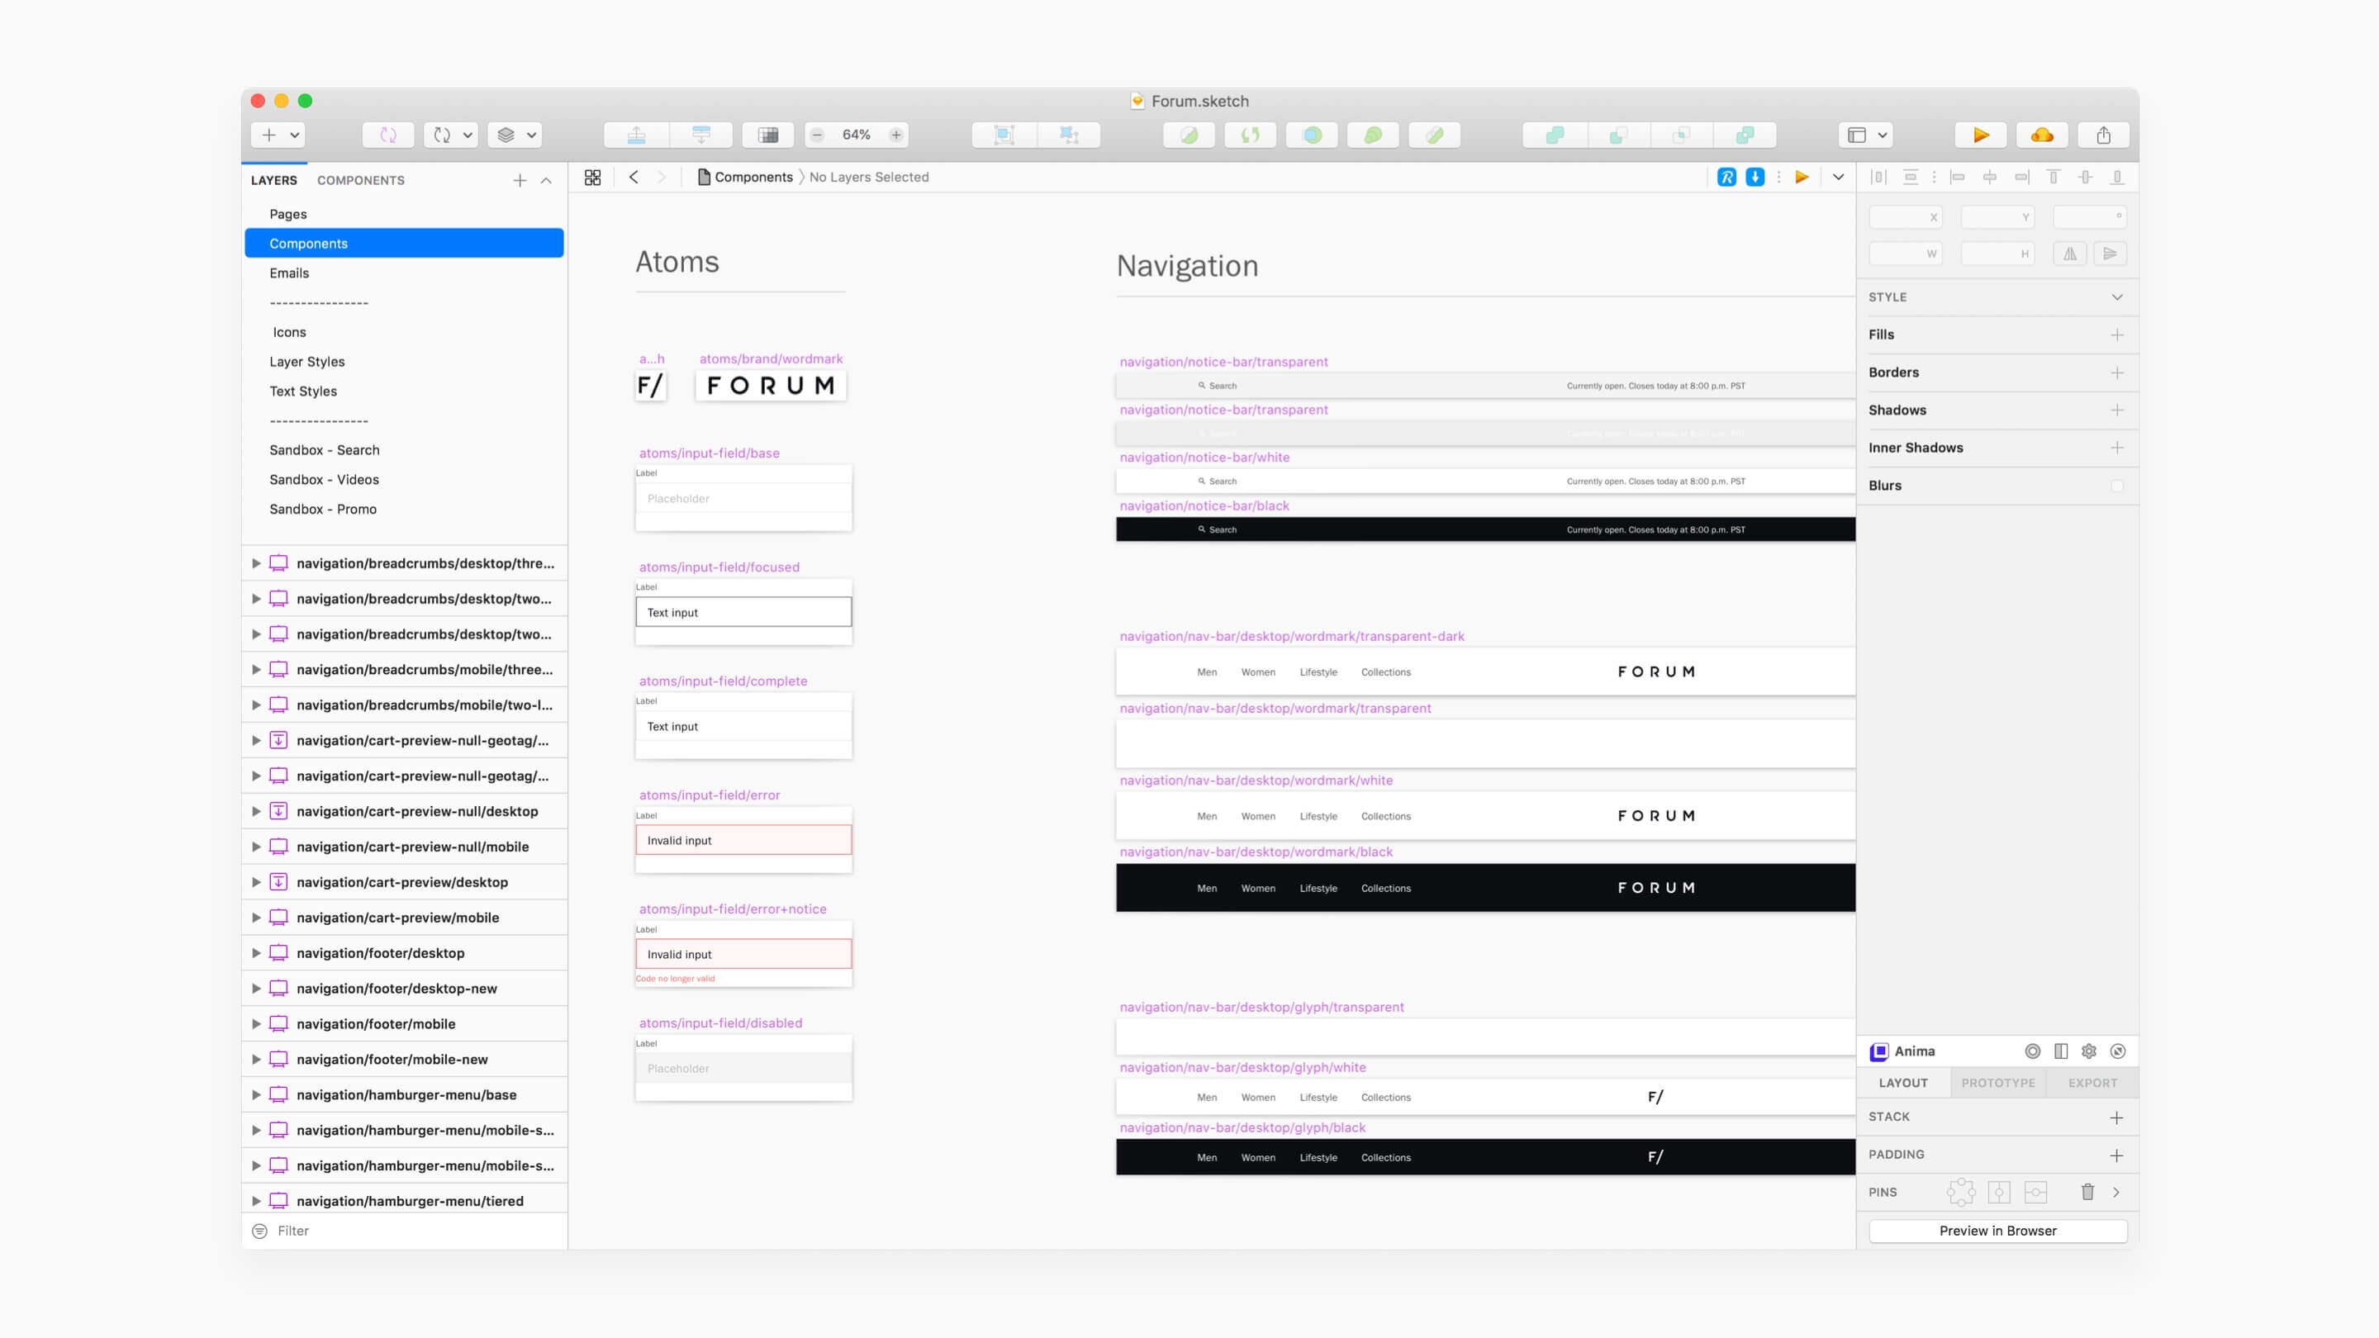
Task: Click the Insert plus button in toolbar
Action: 268,135
